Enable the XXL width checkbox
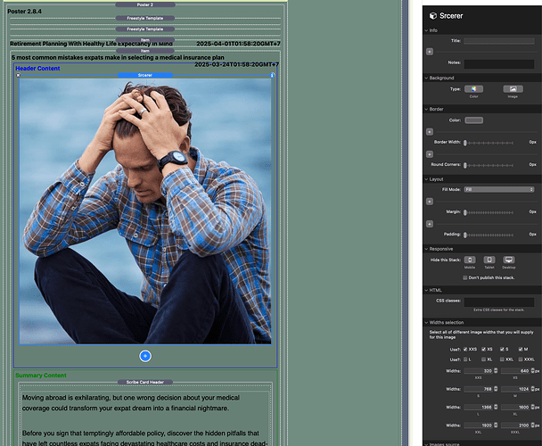Image resolution: width=542 pixels, height=446 pixels. pos(502,359)
